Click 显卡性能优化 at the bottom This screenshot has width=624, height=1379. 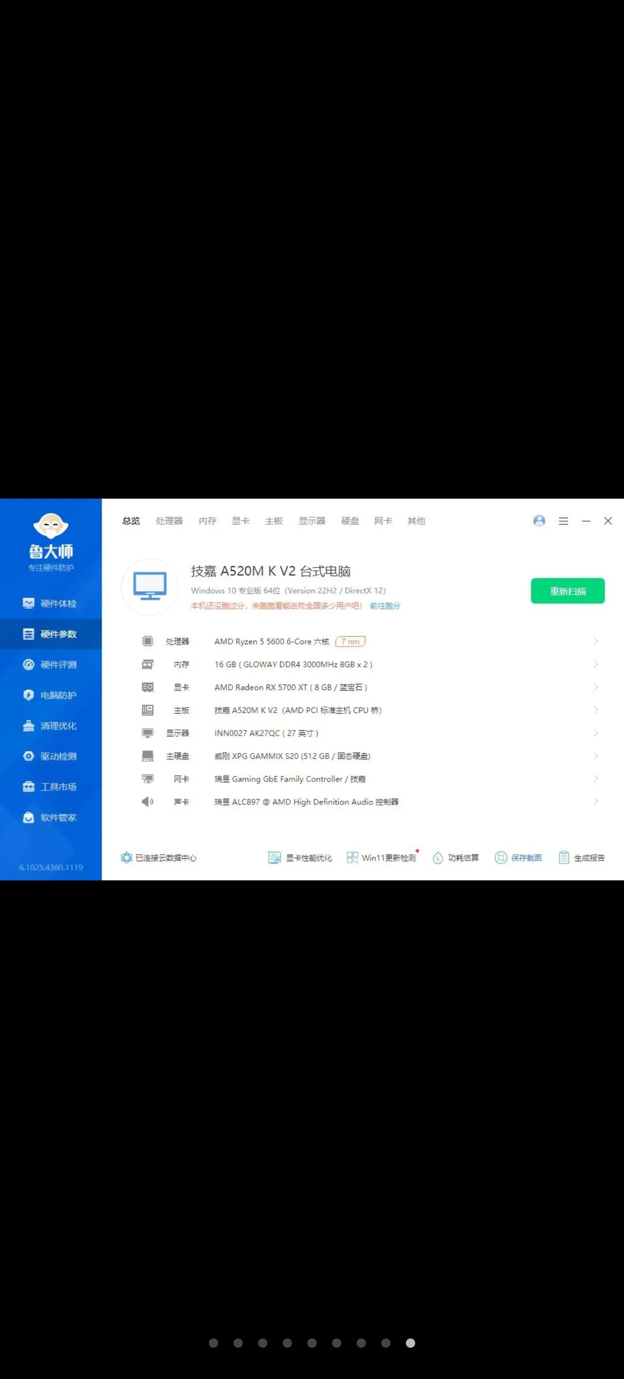(x=300, y=858)
